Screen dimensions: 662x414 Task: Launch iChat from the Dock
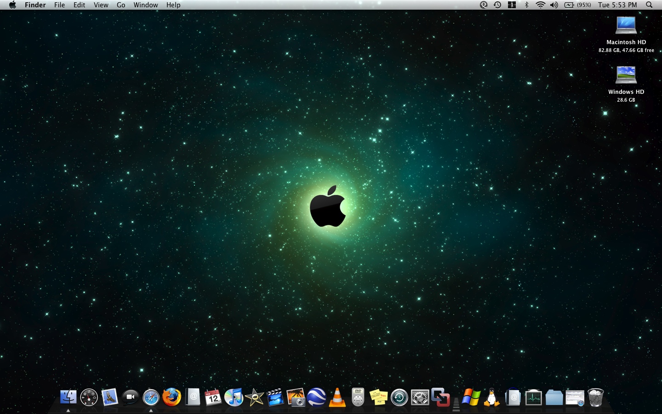click(131, 397)
